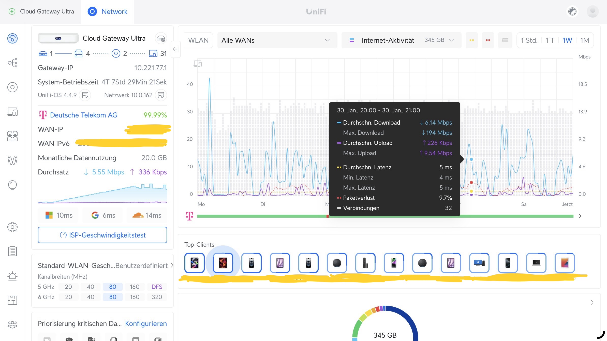Open the Internet-Aktivität dropdown

pyautogui.click(x=401, y=40)
